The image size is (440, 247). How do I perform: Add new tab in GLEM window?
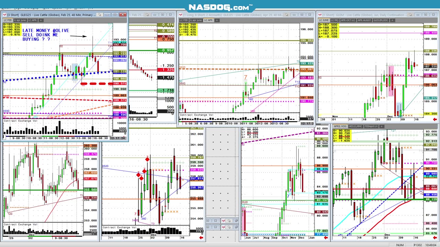tap(392, 20)
